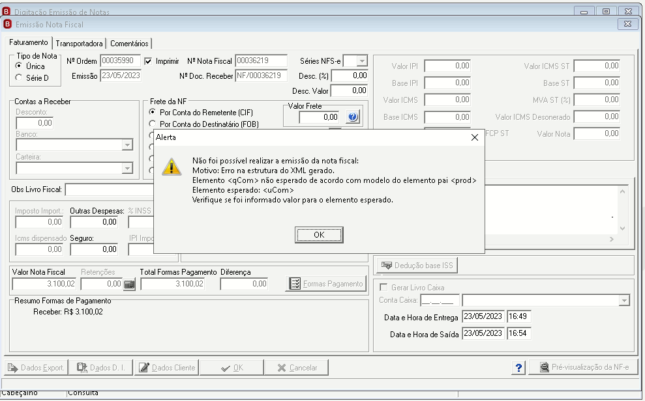645x401 pixels.
Task: Click the Total Formas Pagamento field
Action: (173, 284)
